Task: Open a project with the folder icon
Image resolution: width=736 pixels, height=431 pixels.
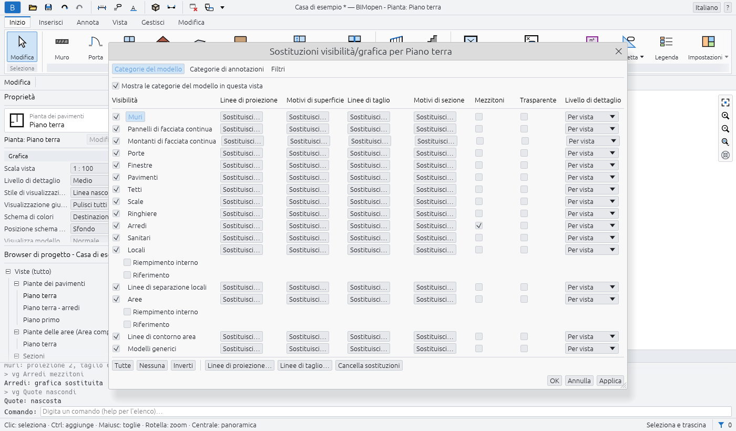Action: click(x=33, y=7)
